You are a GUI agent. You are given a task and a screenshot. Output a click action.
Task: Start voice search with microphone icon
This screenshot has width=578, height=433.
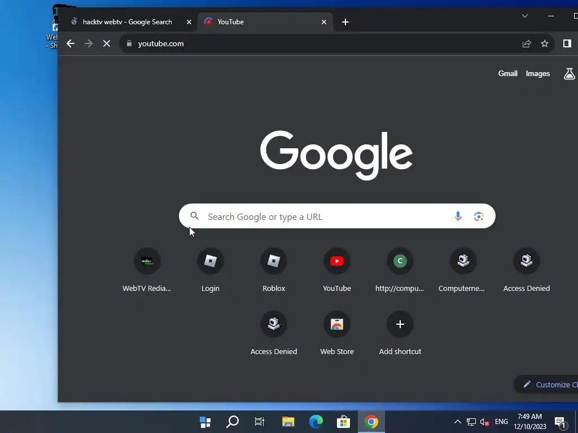458,216
